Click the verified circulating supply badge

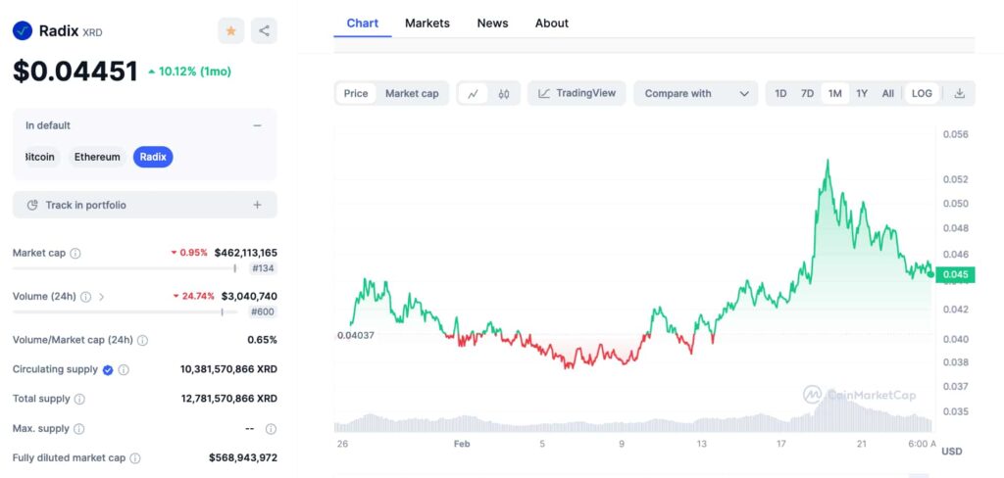(108, 370)
